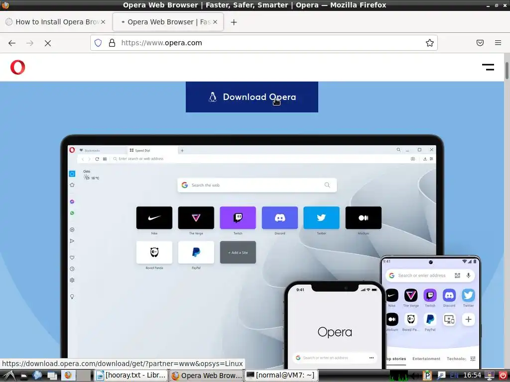Launch Firefox from the taskbar launcher
Image resolution: width=510 pixels, height=382 pixels.
click(x=68, y=376)
